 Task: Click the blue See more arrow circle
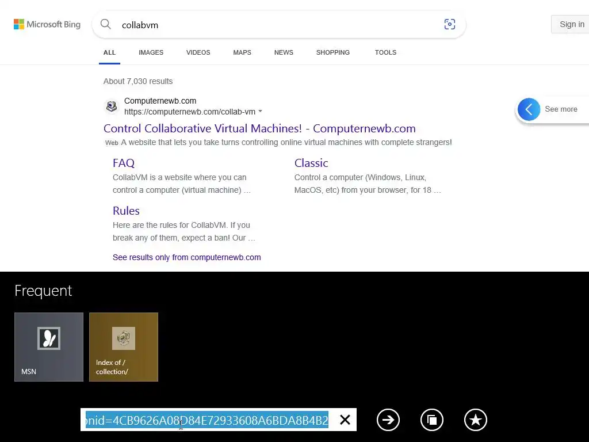click(529, 109)
